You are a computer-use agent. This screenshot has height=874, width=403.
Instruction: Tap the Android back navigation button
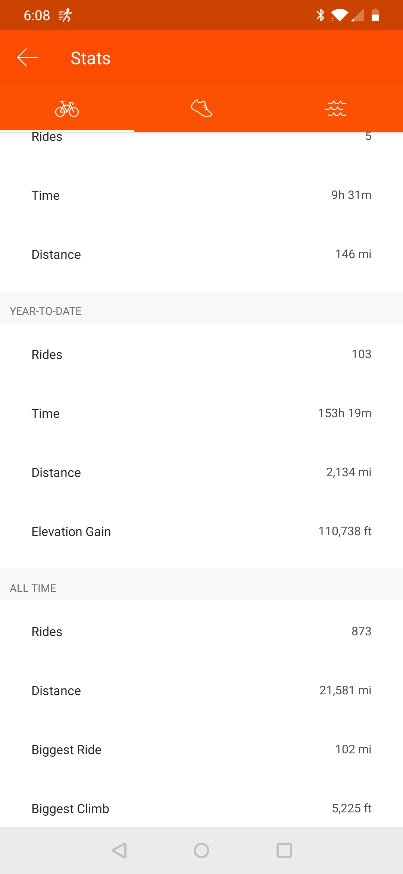(x=119, y=850)
